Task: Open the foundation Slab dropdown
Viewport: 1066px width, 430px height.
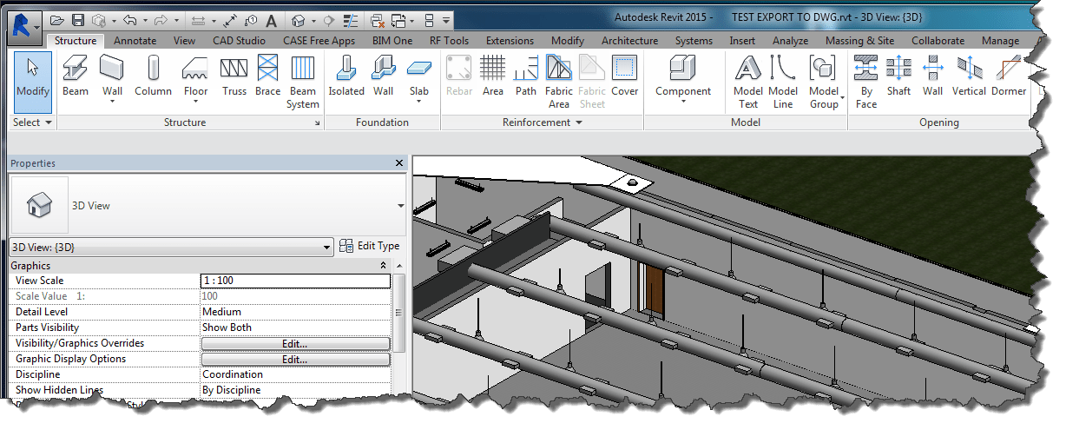Action: pos(419,102)
